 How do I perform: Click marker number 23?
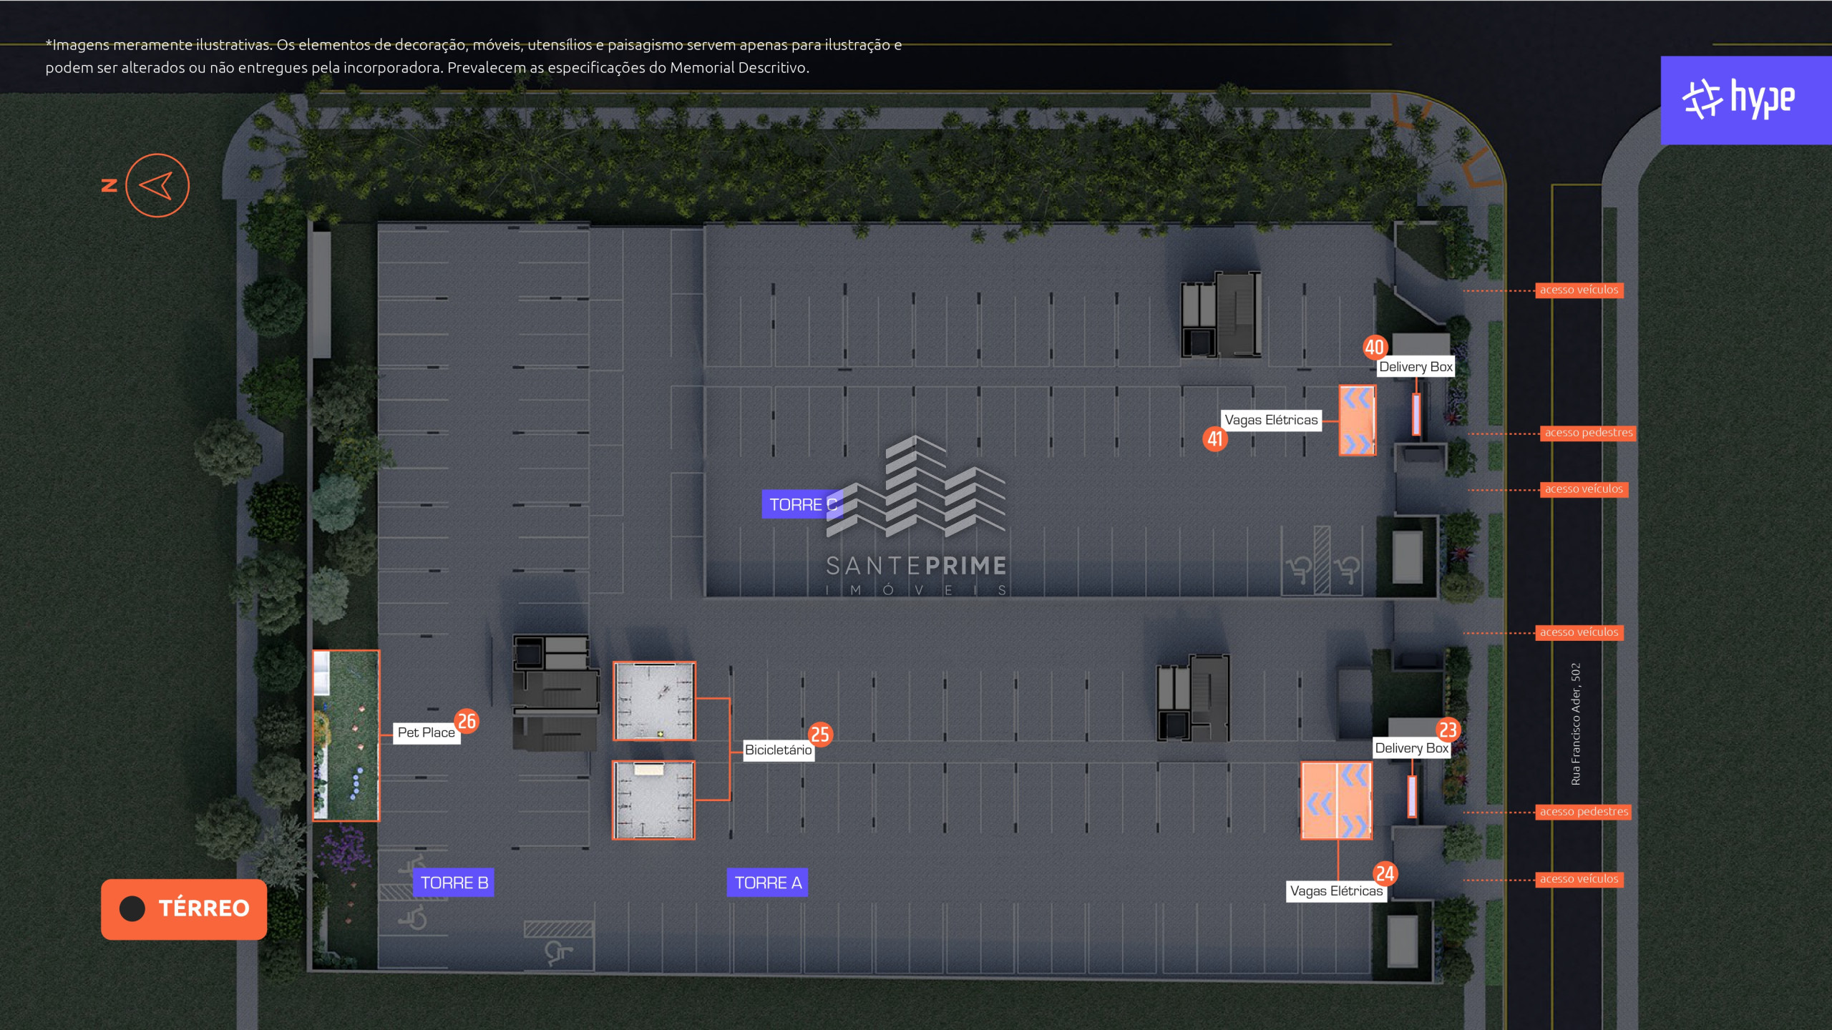tap(1448, 730)
